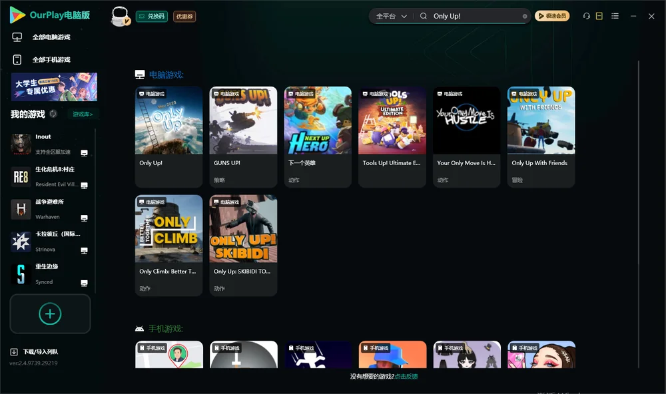
Task: Open the 兑换码 redeem code button
Action: [x=152, y=17]
